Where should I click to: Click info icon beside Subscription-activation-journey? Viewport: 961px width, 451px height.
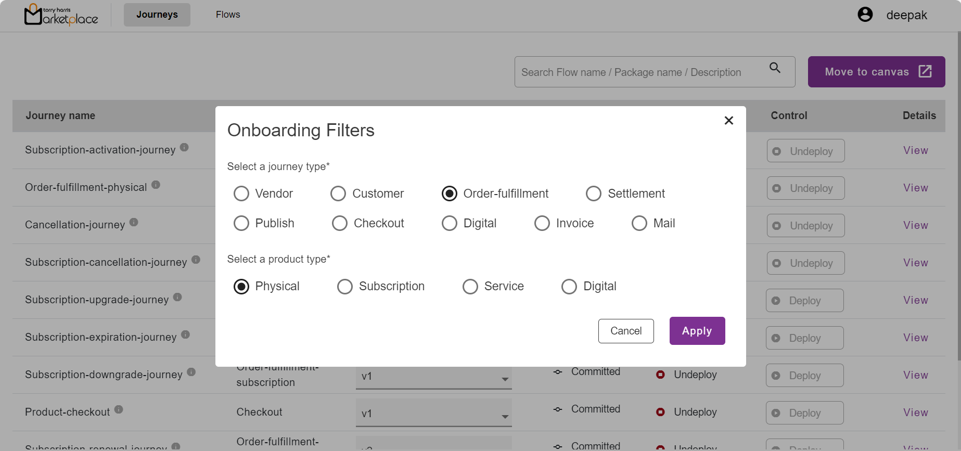tap(184, 147)
